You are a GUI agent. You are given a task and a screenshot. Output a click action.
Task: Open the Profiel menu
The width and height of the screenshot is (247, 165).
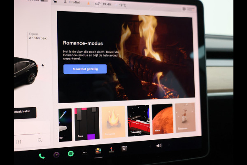pyautogui.click(x=72, y=2)
